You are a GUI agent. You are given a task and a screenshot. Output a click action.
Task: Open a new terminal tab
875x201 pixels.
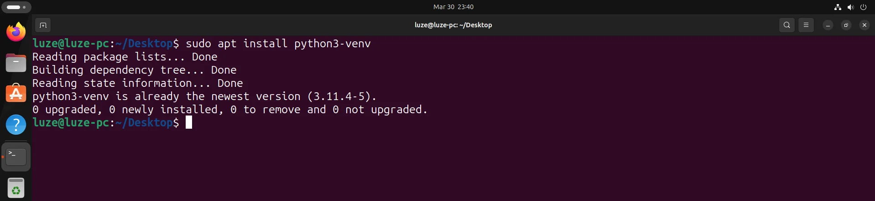pos(43,25)
